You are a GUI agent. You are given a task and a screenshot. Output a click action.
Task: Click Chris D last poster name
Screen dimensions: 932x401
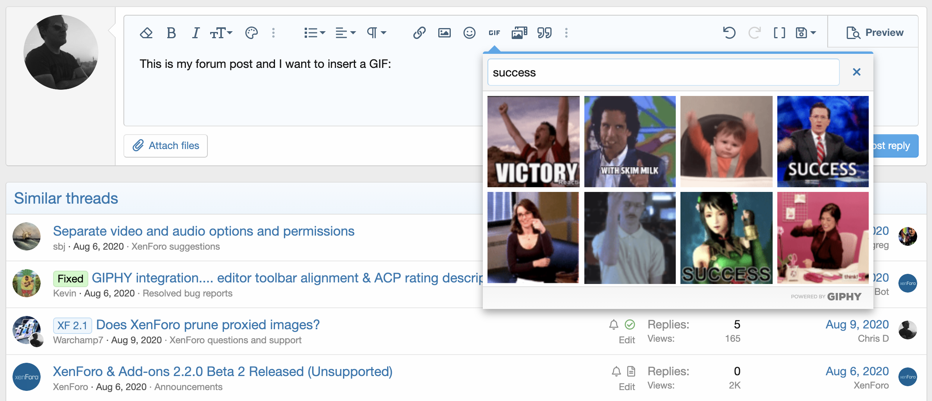pyautogui.click(x=873, y=339)
